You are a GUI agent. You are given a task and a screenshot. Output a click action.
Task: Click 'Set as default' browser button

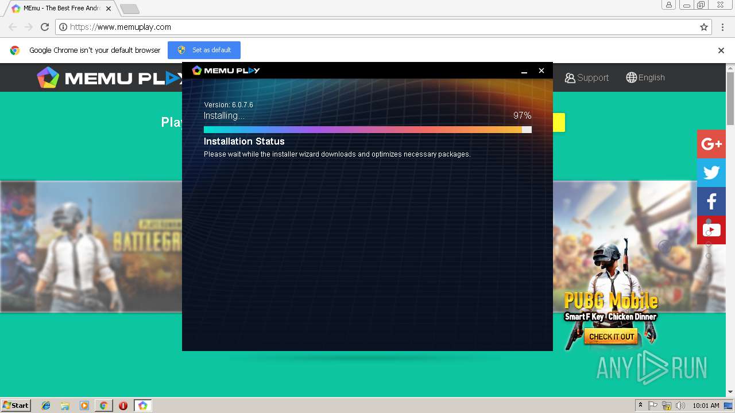pyautogui.click(x=204, y=50)
